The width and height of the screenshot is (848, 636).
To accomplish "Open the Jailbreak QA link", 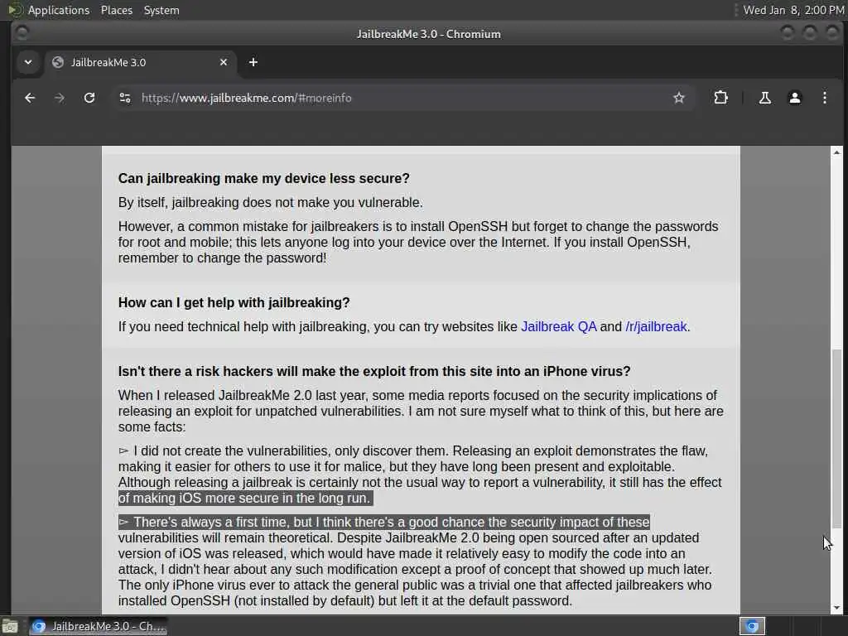I will click(x=559, y=326).
